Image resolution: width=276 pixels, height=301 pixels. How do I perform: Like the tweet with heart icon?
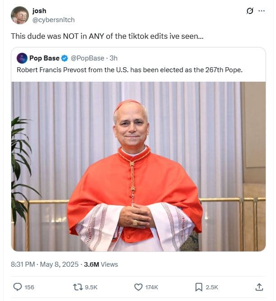click(x=138, y=287)
